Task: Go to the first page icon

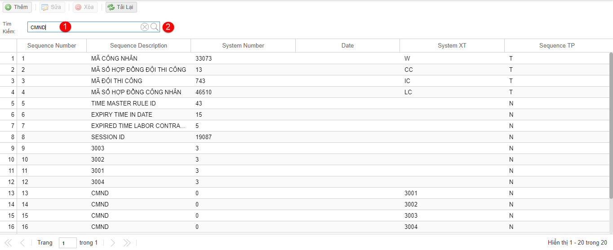Action: click(8, 243)
